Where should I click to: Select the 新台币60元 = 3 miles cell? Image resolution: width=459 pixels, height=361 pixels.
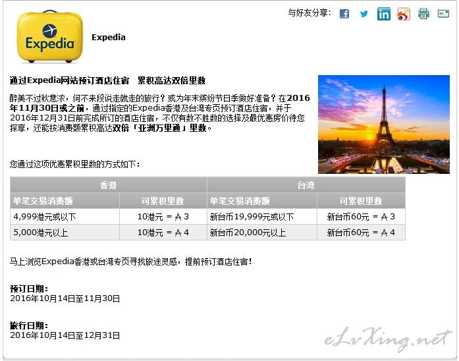[x=361, y=217]
